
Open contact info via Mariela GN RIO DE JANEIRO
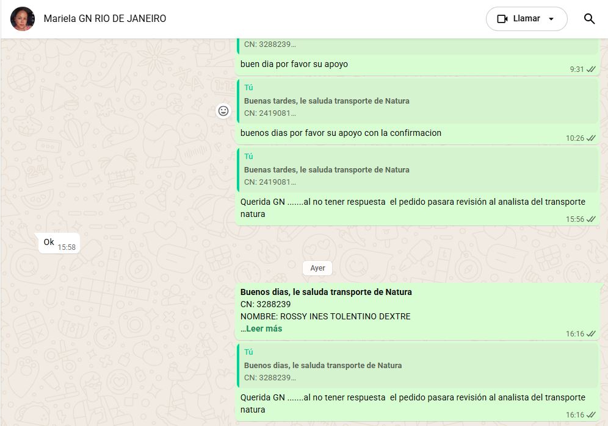pyautogui.click(x=104, y=19)
